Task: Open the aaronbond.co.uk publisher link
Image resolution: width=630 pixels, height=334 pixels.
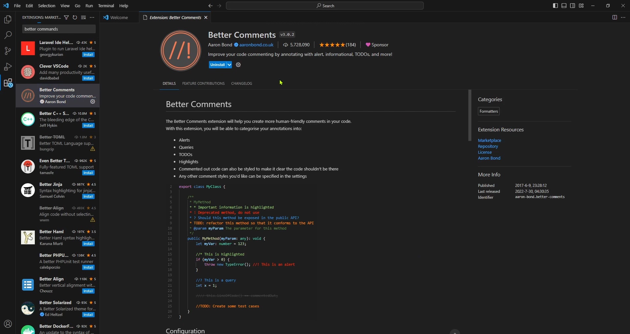Action: [256, 45]
